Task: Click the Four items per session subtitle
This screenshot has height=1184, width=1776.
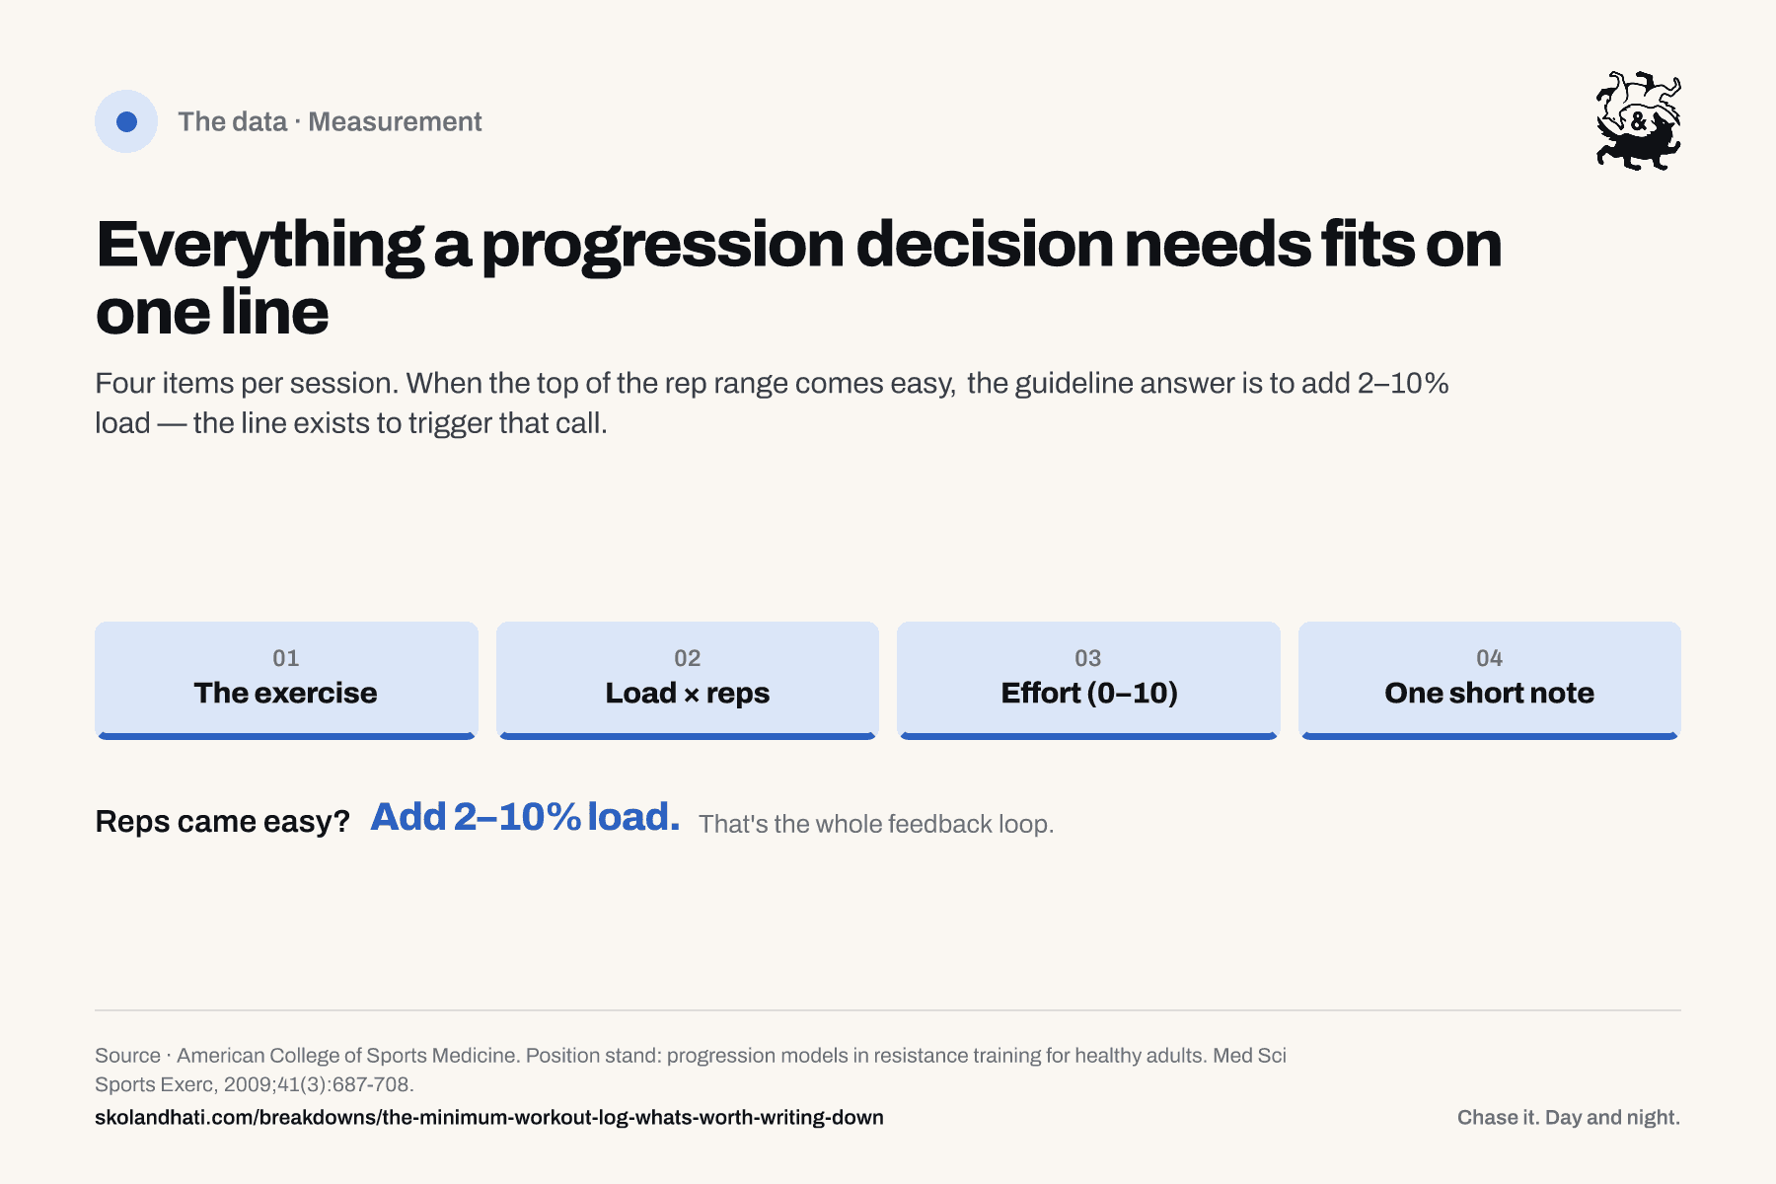Action: [772, 403]
